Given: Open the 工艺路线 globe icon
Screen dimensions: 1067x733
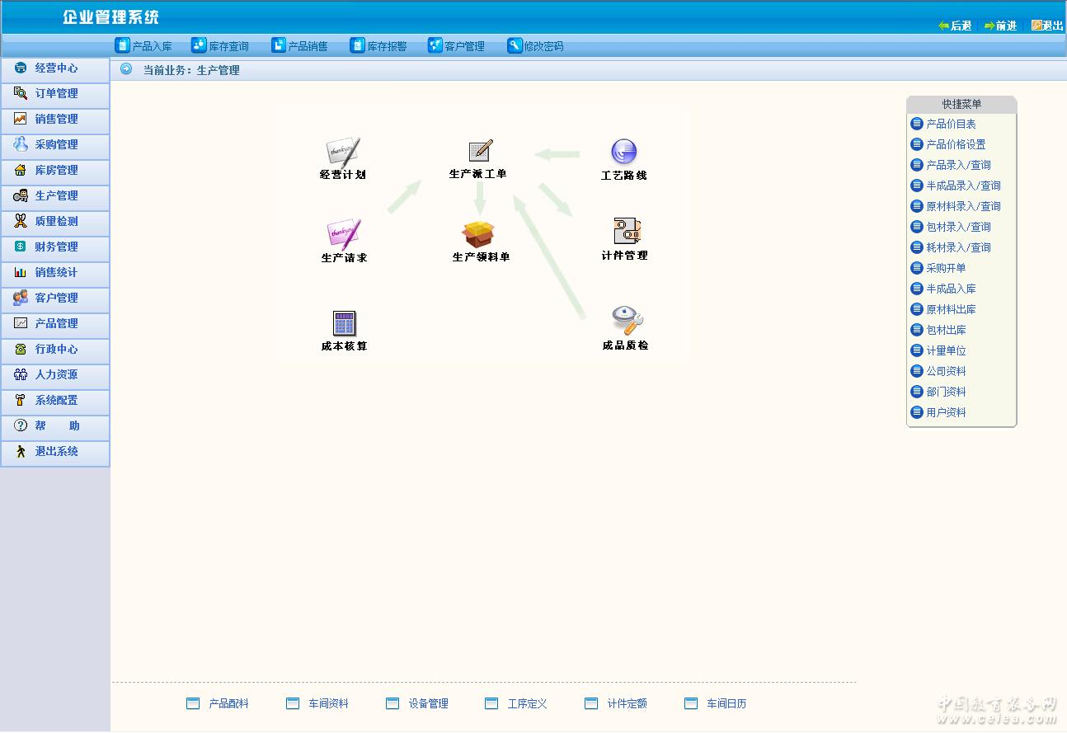Looking at the screenshot, I should point(623,153).
